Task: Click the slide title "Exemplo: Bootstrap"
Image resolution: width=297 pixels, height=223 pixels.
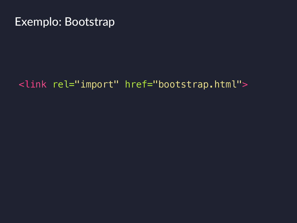Action: click(x=65, y=22)
